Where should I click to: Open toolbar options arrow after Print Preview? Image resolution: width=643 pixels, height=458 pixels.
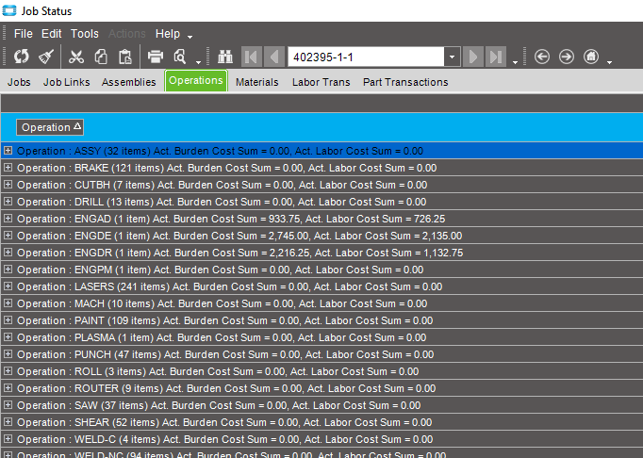pos(199,62)
